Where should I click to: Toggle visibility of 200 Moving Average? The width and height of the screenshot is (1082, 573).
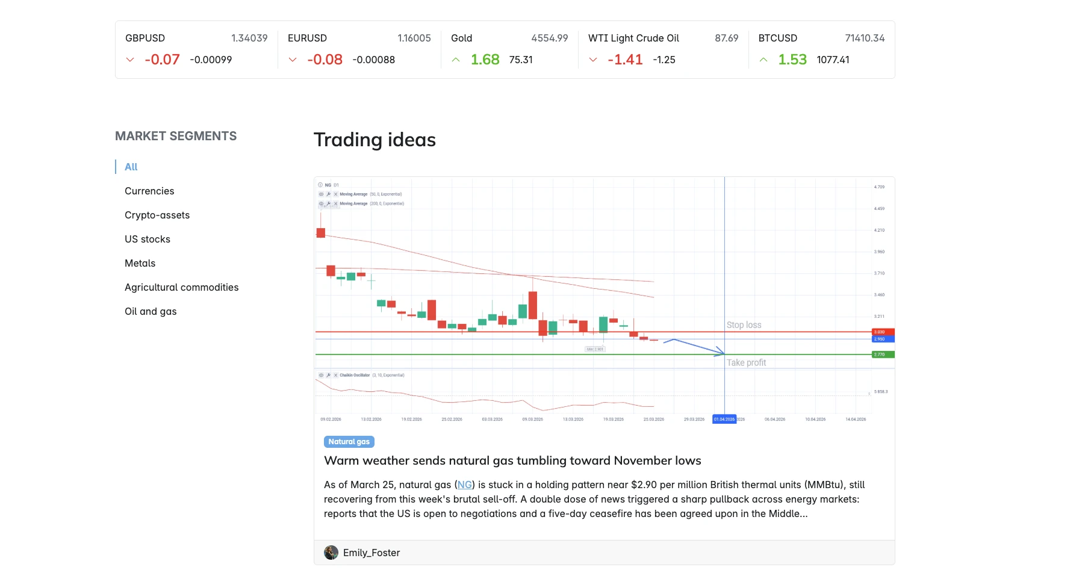coord(321,204)
